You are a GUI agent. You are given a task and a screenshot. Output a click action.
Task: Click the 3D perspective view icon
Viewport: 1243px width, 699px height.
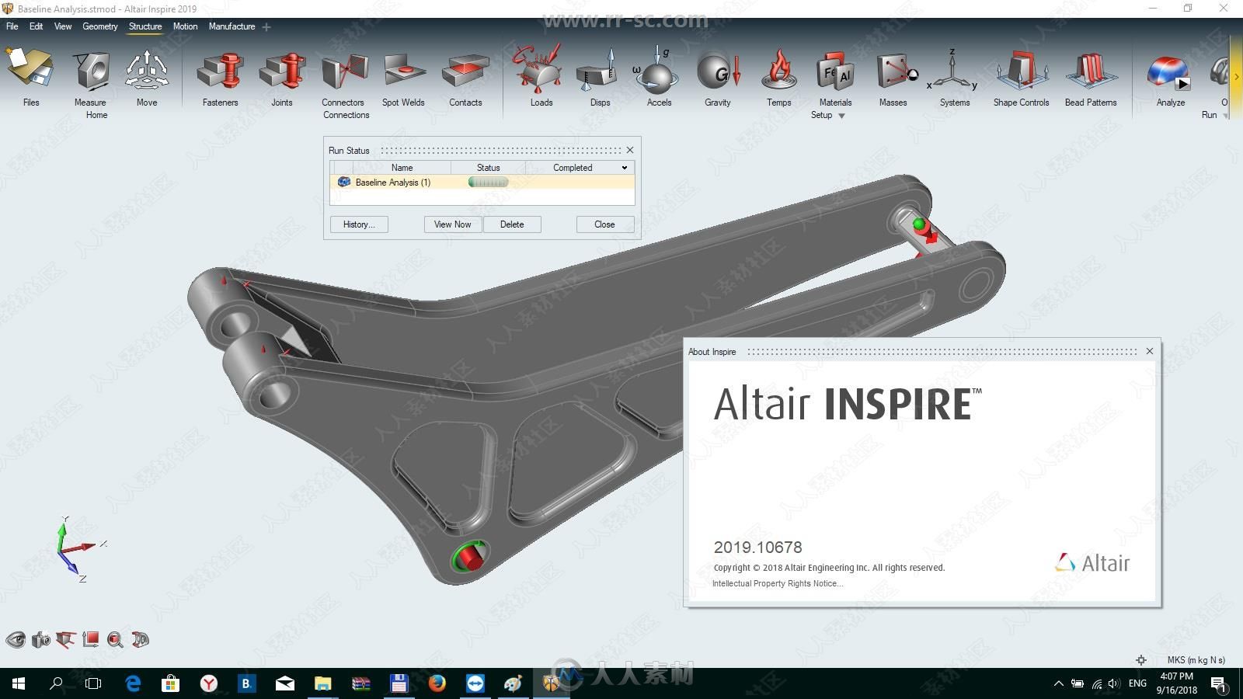pyautogui.click(x=141, y=640)
